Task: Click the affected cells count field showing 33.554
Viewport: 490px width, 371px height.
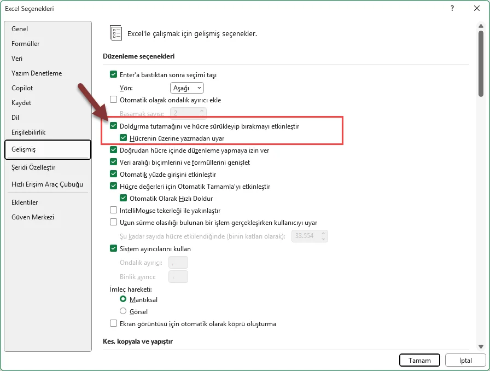Action: click(310, 236)
